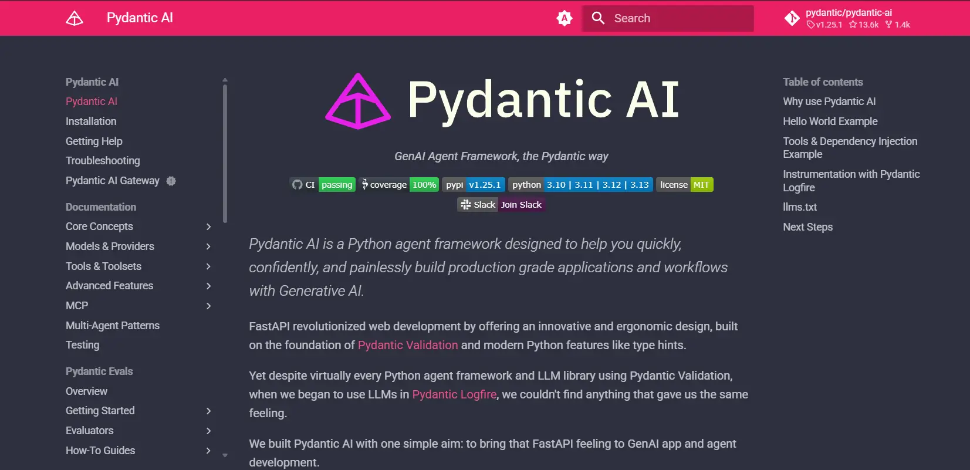Open Multi-Agent Patterns page

tap(113, 326)
